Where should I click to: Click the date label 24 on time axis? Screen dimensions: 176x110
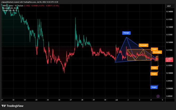pyautogui.click(x=36, y=100)
